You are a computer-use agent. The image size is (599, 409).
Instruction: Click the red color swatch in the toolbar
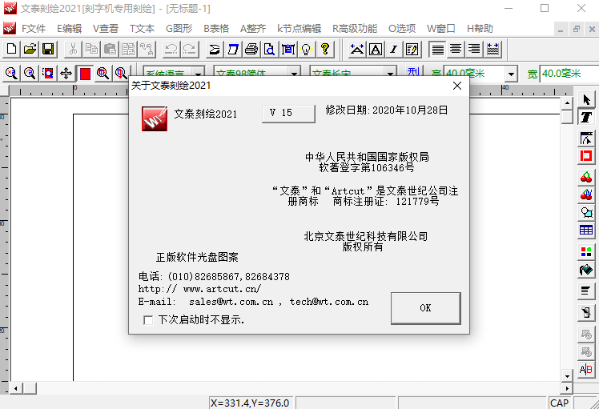[85, 74]
